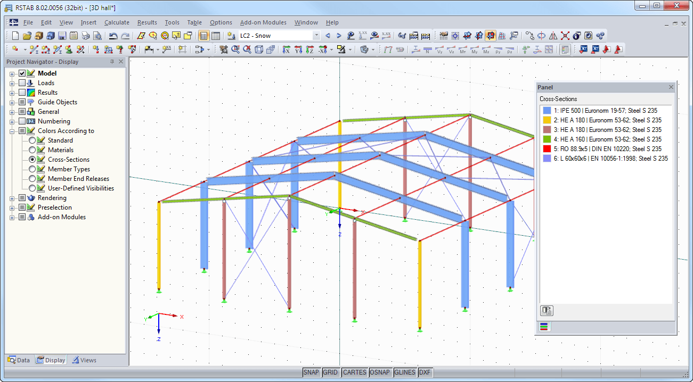Collapse the Colors According to node
693x382 pixels.
12,131
